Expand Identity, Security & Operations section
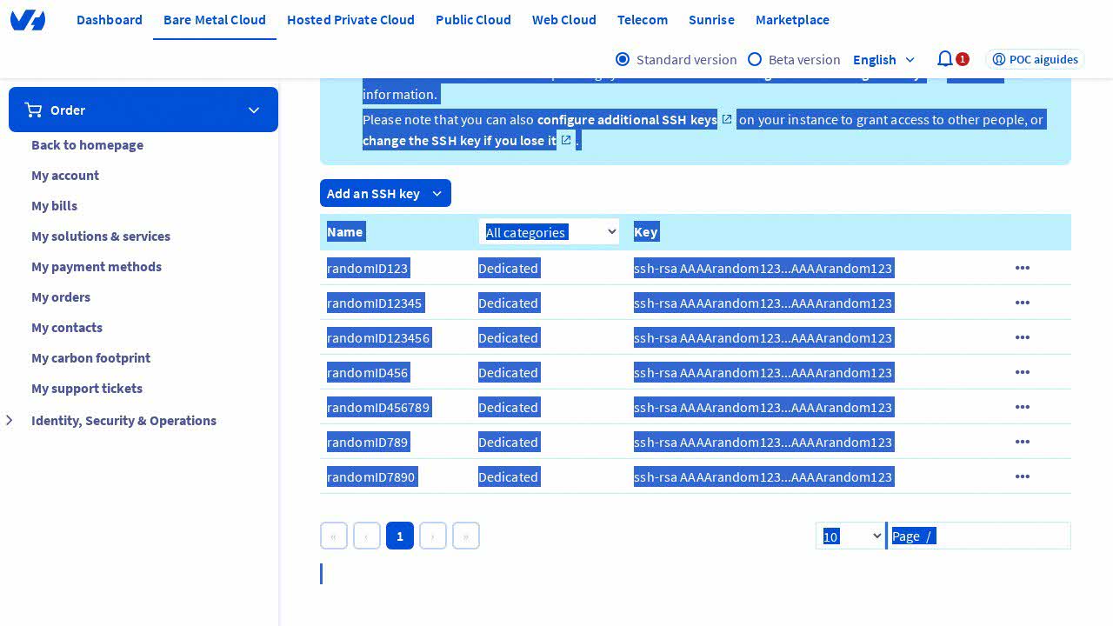The width and height of the screenshot is (1113, 626). click(x=10, y=421)
